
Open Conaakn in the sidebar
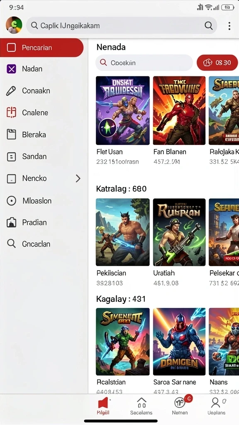pyautogui.click(x=41, y=91)
